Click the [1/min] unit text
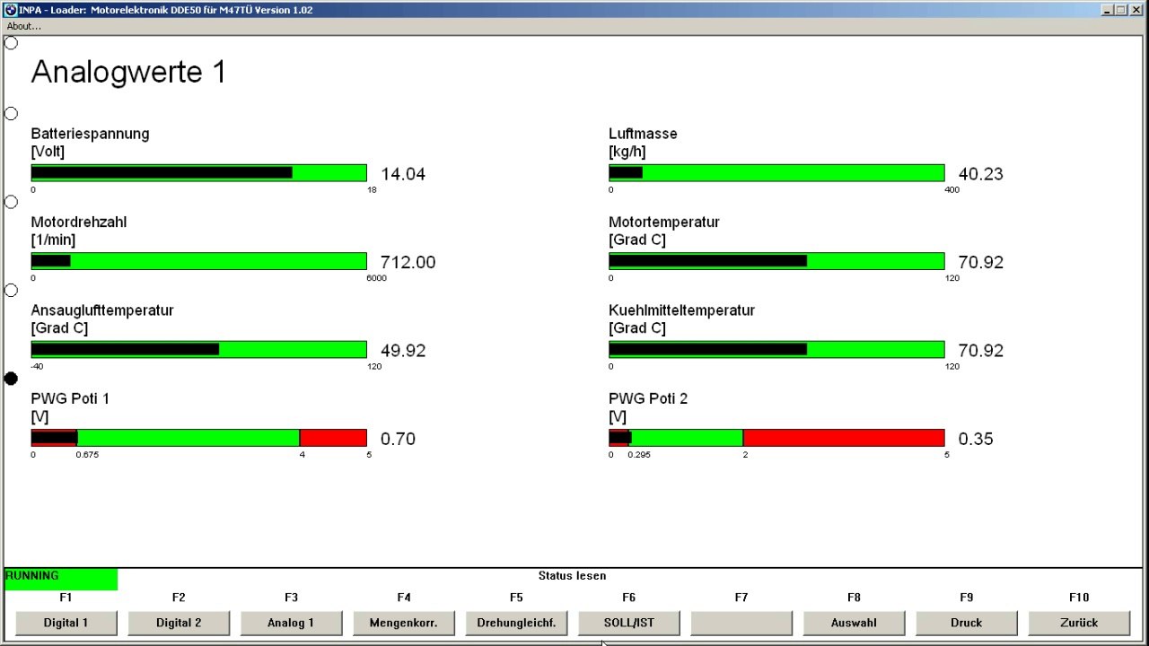 (x=53, y=240)
